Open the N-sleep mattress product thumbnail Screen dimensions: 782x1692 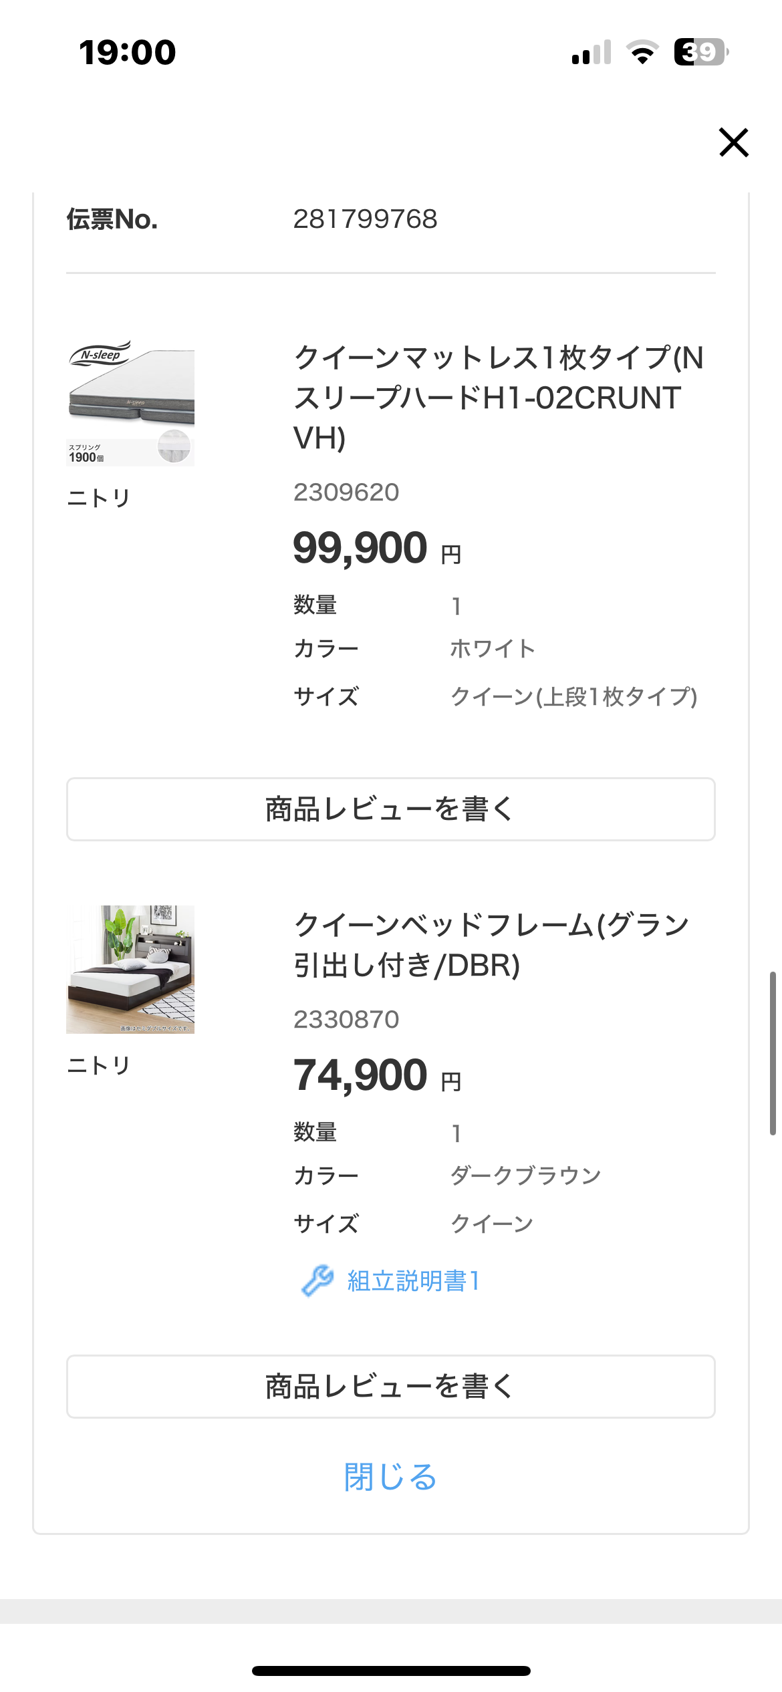click(131, 403)
